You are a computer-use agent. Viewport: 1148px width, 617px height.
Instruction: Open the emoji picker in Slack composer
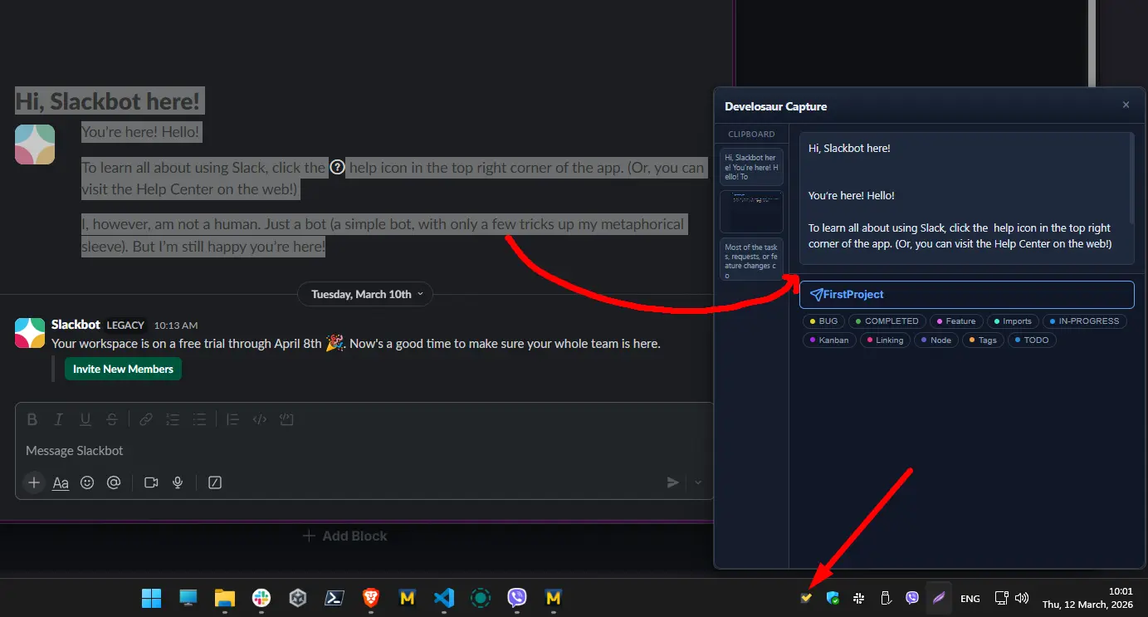coord(87,482)
